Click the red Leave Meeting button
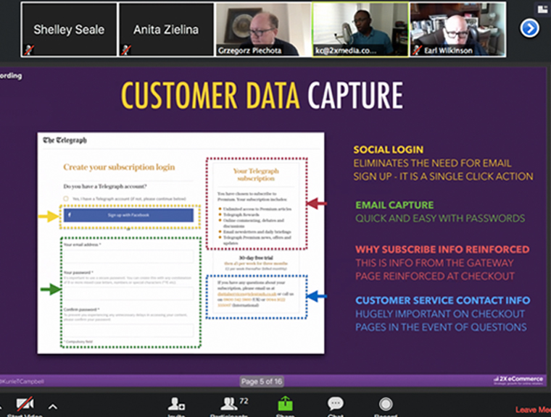The width and height of the screenshot is (551, 417). tap(533, 410)
